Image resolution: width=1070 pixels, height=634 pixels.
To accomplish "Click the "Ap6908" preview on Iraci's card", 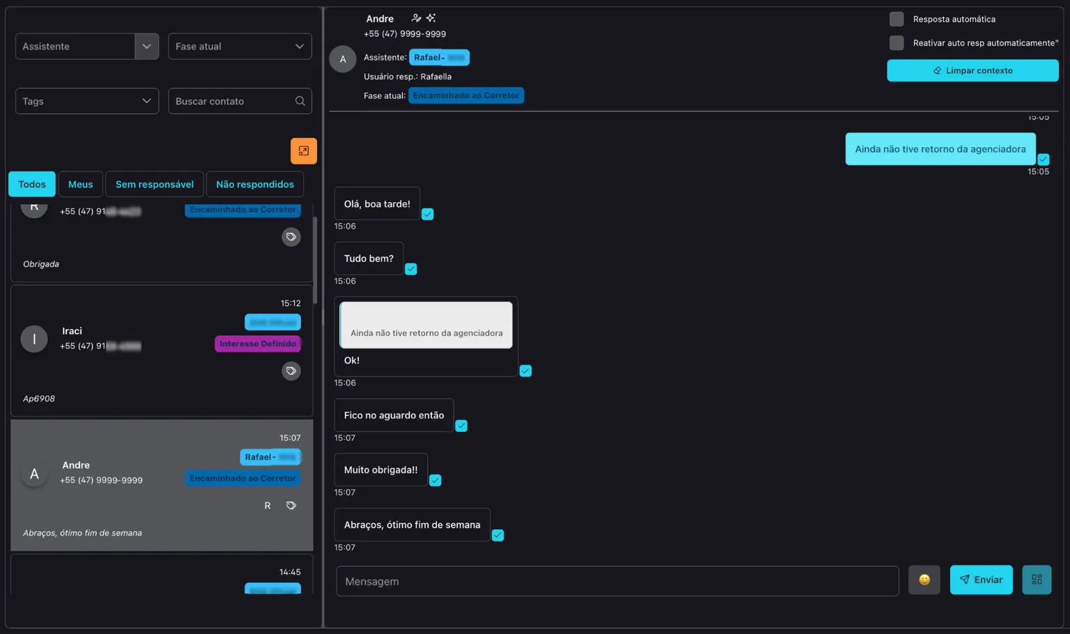I will point(39,399).
